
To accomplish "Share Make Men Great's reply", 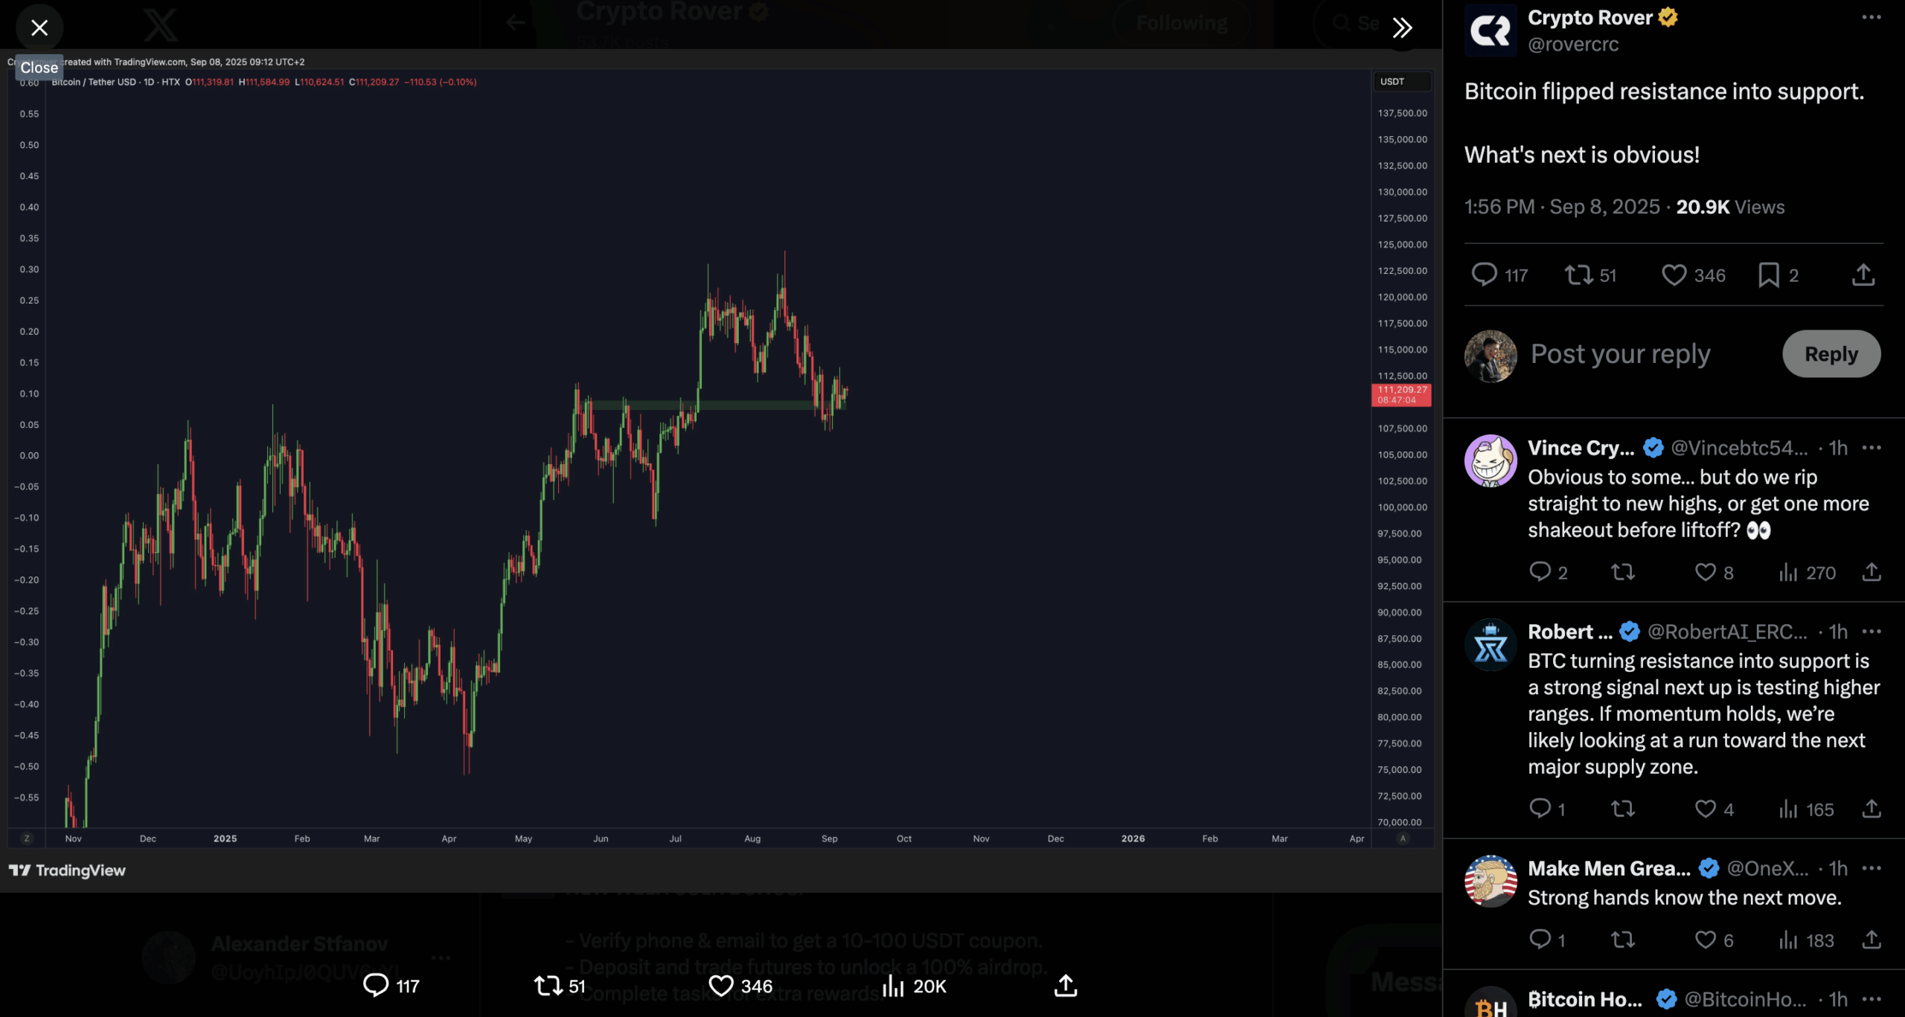I will click(x=1871, y=940).
